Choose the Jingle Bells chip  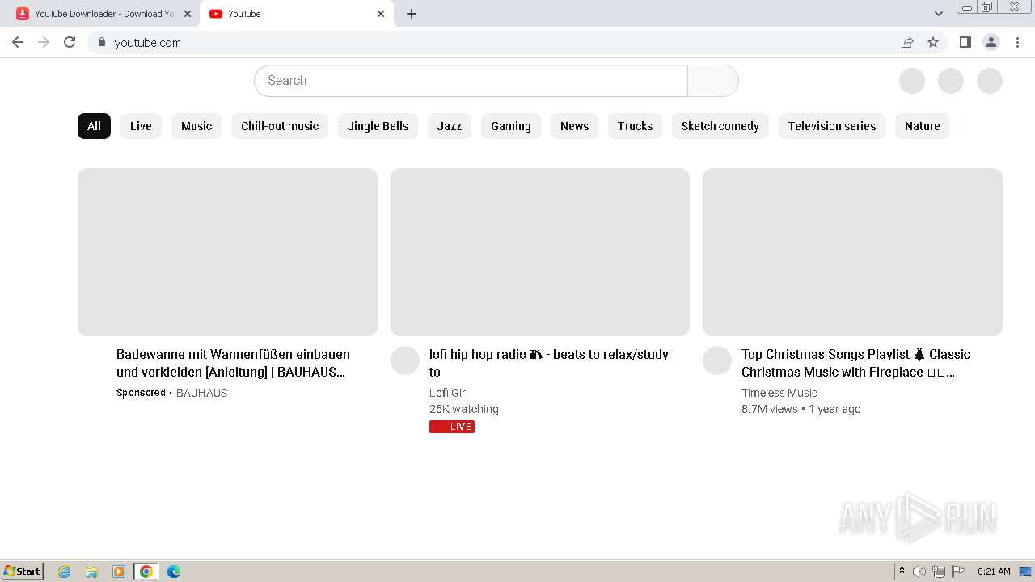378,126
